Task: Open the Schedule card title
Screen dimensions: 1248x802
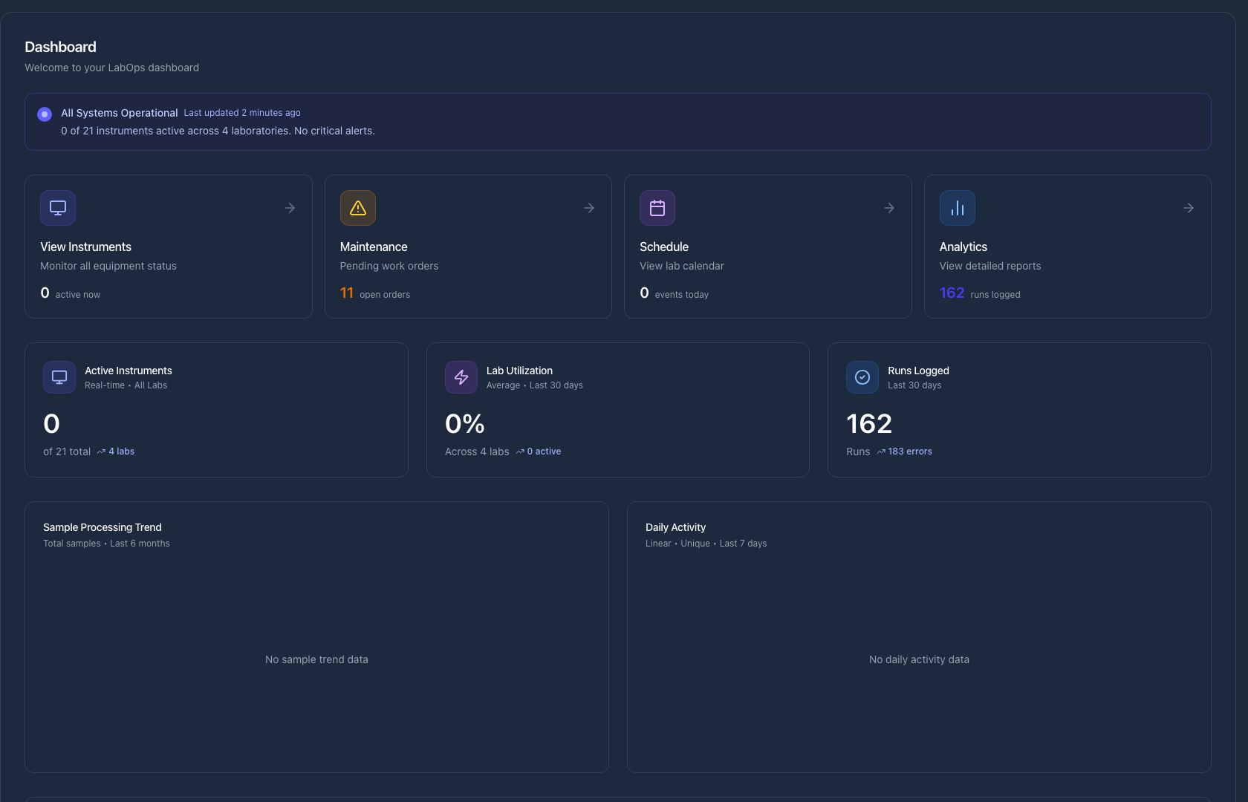Action: 664,247
